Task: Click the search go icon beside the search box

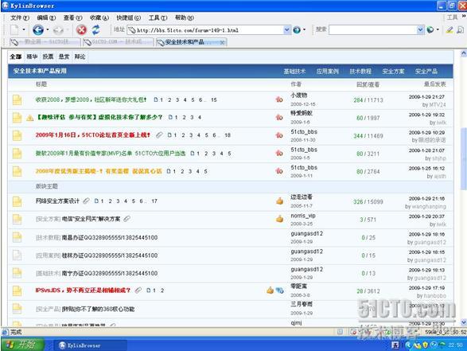Action: point(430,29)
